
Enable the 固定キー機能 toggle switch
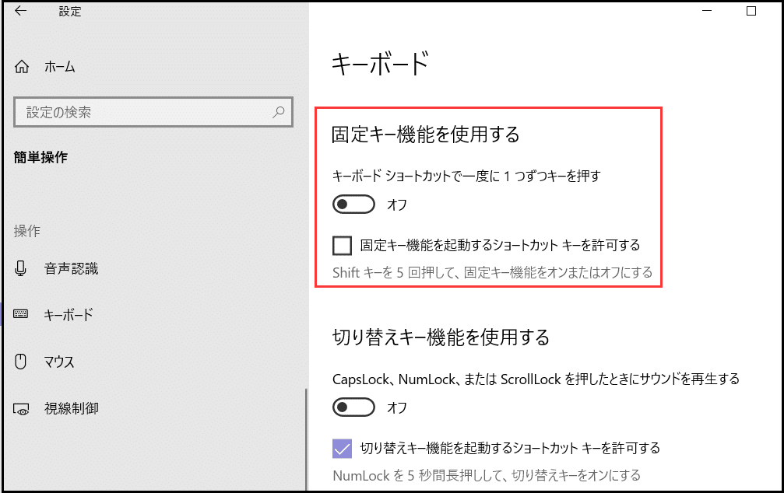click(353, 204)
